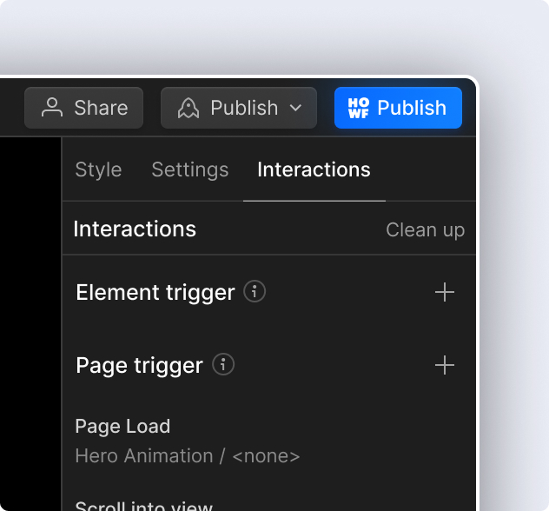The width and height of the screenshot is (549, 511).
Task: Switch to the Settings tab
Action: (190, 169)
